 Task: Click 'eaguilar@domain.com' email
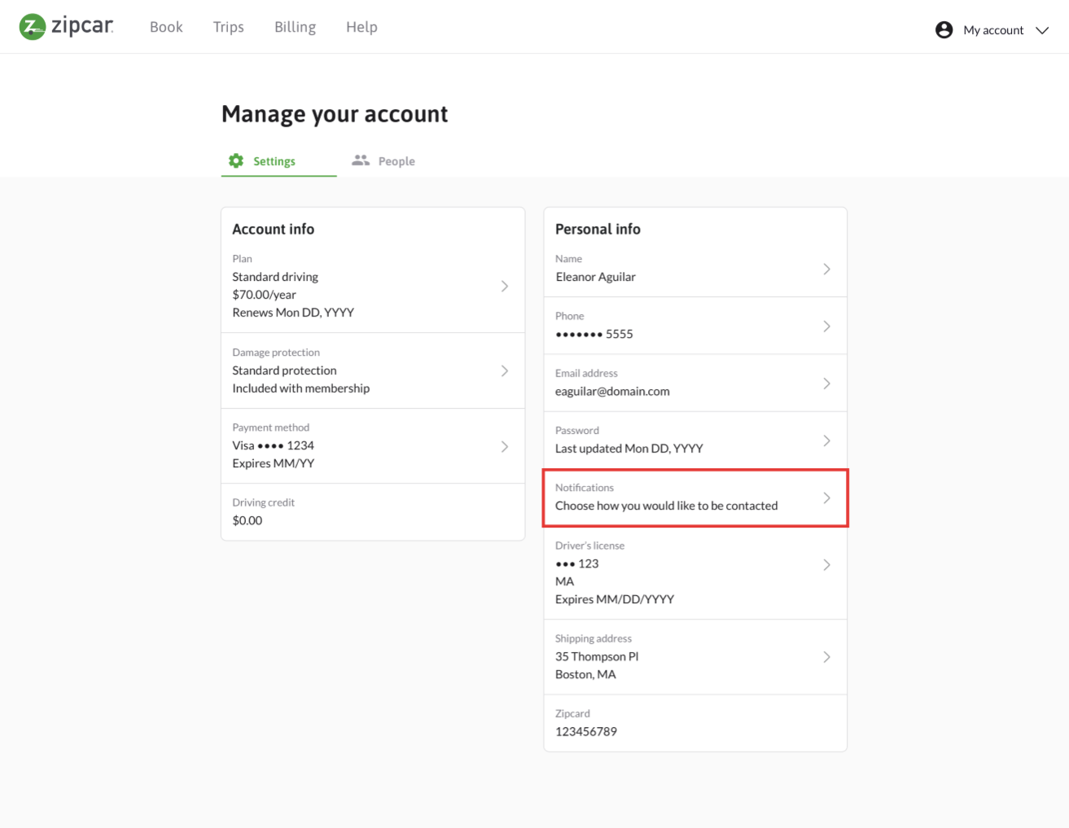coord(612,391)
